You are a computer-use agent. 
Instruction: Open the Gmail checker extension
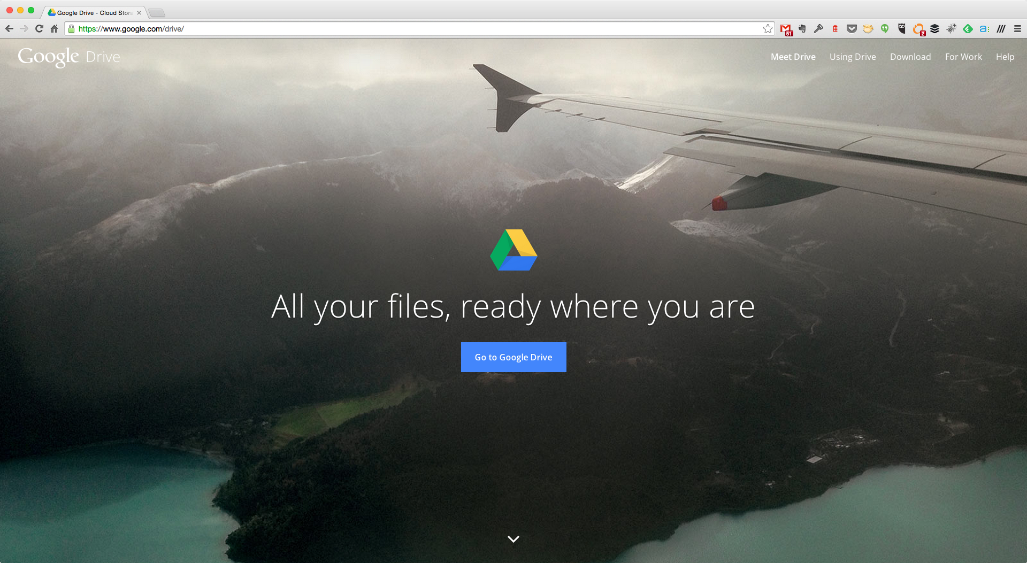786,29
